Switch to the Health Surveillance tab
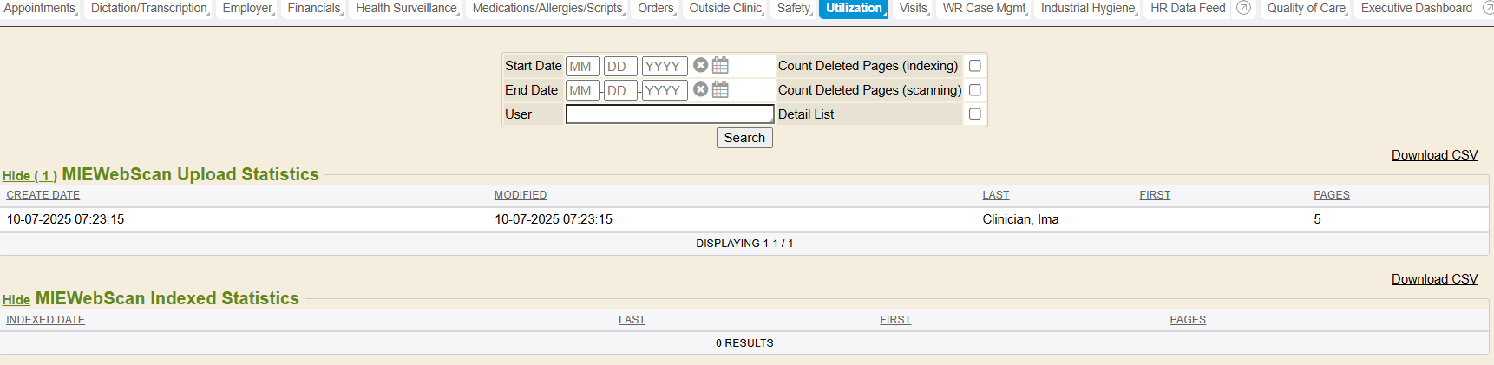 pos(406,9)
